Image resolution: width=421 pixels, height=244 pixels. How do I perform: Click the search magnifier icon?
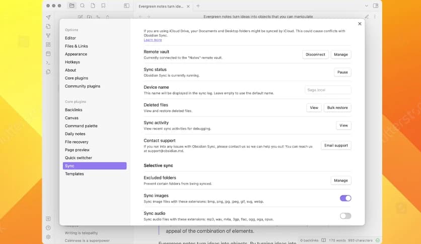[x=82, y=6]
